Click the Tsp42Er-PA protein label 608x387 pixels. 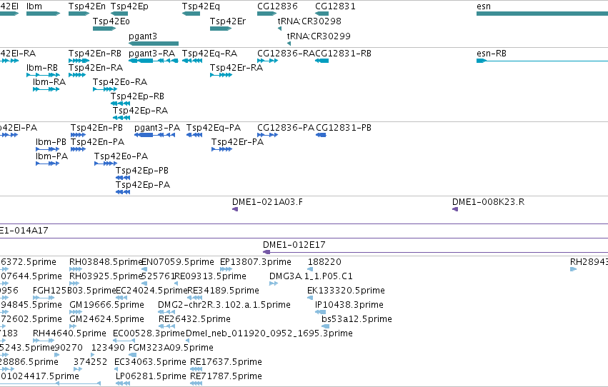237,142
